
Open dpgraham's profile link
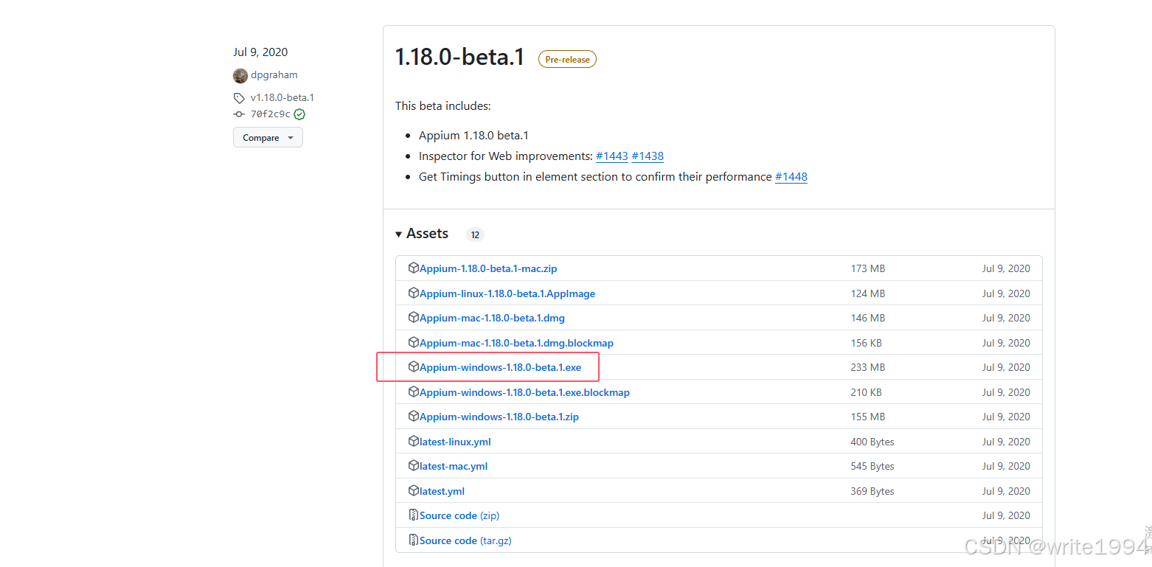pos(274,75)
